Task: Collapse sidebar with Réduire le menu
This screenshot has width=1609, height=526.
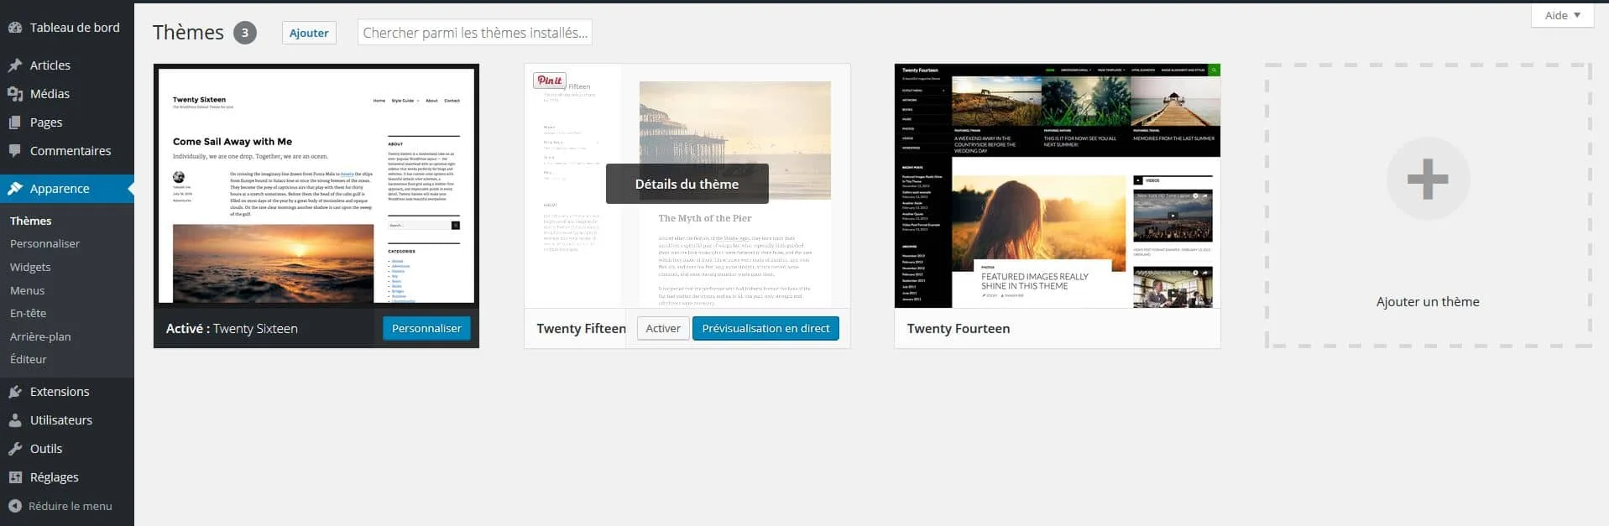Action: [67, 506]
